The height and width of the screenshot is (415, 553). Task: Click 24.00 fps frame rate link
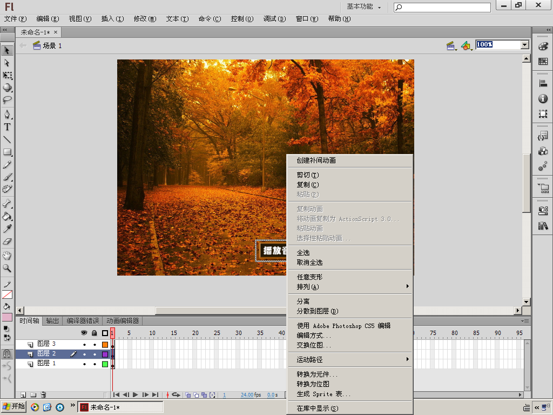click(x=251, y=395)
